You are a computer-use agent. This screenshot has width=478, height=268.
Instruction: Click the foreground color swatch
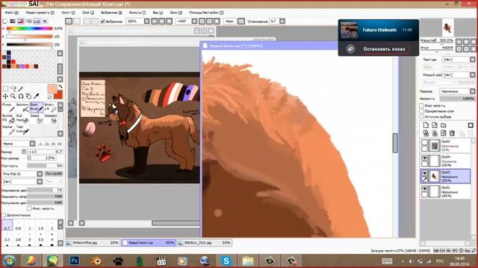point(52,89)
